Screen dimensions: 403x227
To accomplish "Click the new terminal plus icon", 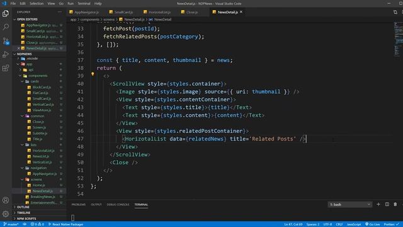I will coord(378,204).
